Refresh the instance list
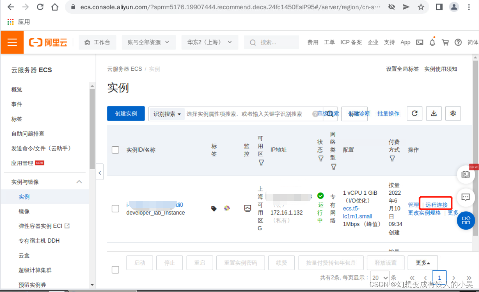This screenshot has width=479, height=292. coord(414,113)
